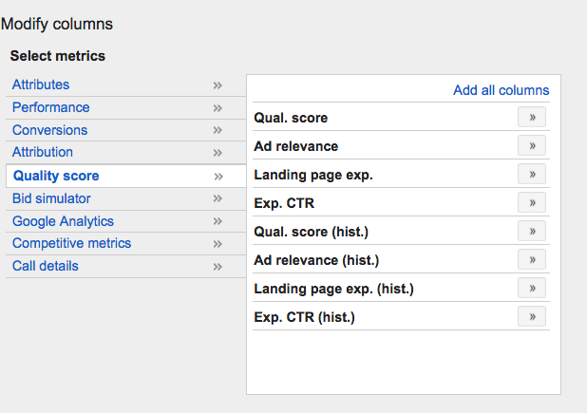Select the Quality score category
Viewport: 587px width, 413px height.
[56, 176]
